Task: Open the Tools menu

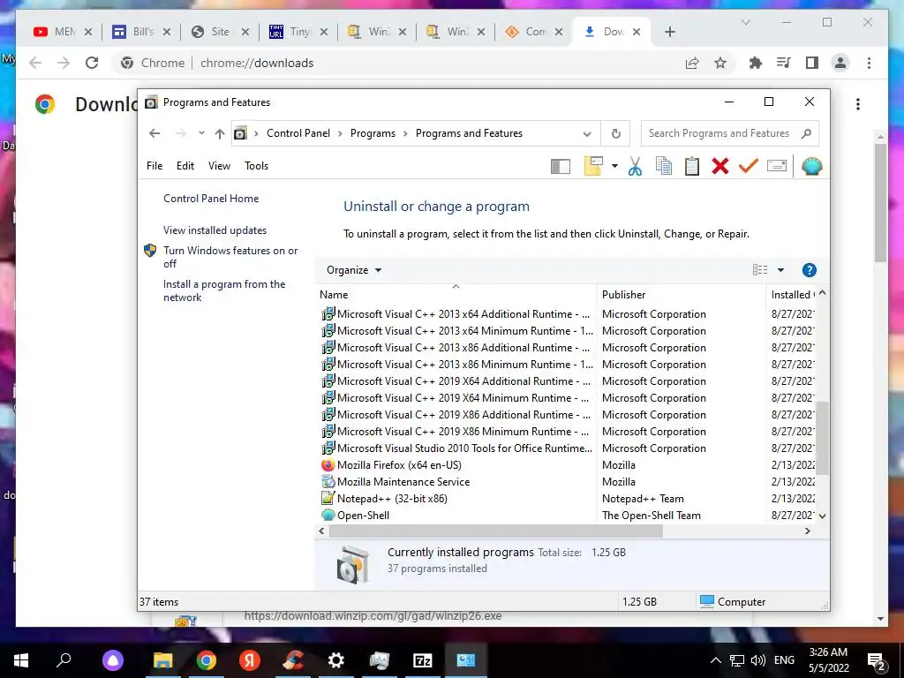Action: [x=257, y=165]
